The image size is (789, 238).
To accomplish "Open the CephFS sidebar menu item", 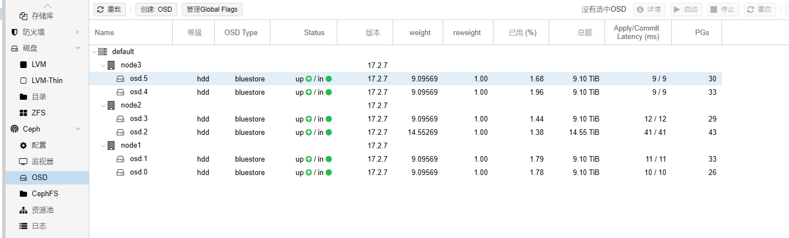I will (x=45, y=194).
